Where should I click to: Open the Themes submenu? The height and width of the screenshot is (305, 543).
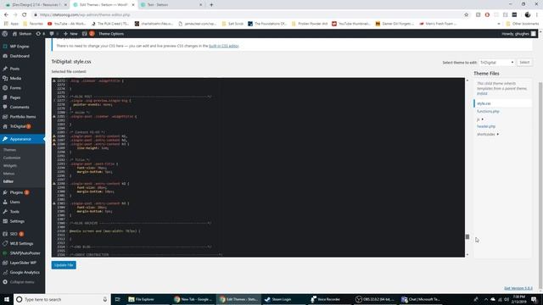9,150
